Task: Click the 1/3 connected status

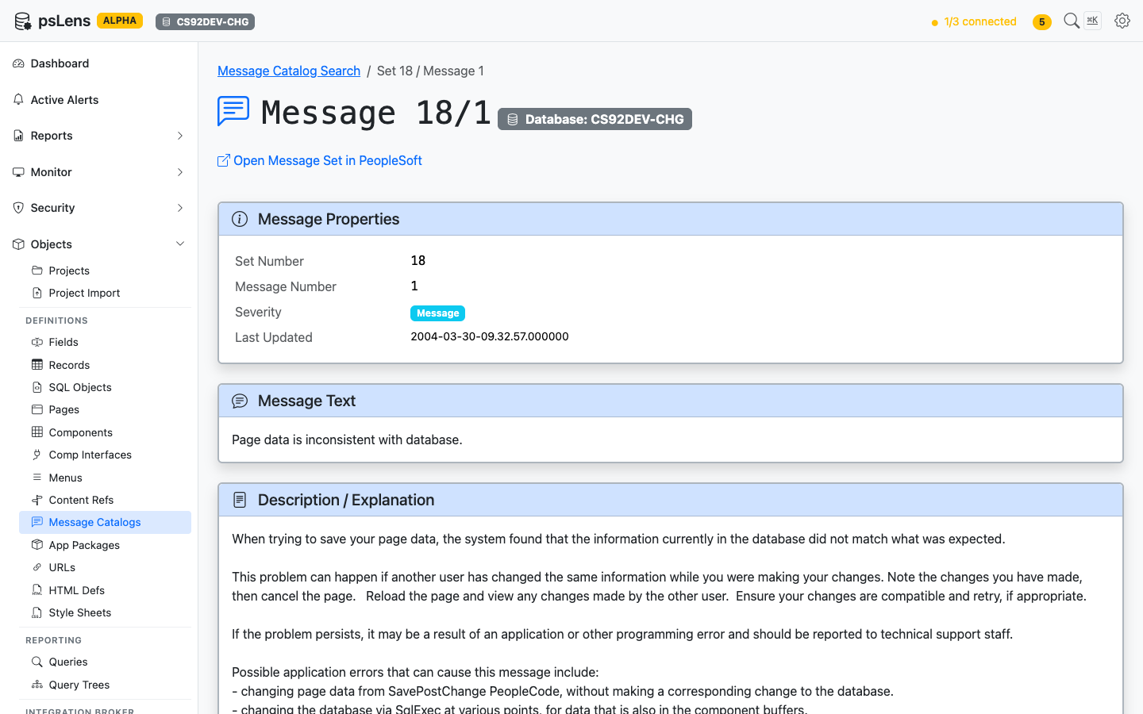Action: point(974,22)
